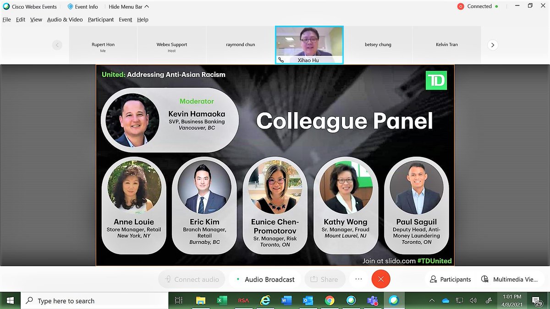Select Webex Support host tile
This screenshot has width=550, height=309.
(x=172, y=45)
